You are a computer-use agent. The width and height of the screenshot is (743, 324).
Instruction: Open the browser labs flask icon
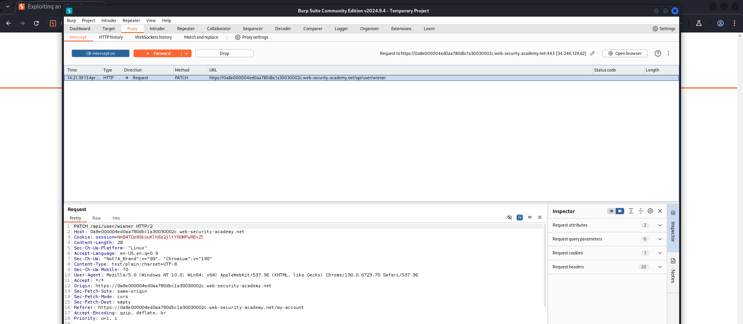699,23
